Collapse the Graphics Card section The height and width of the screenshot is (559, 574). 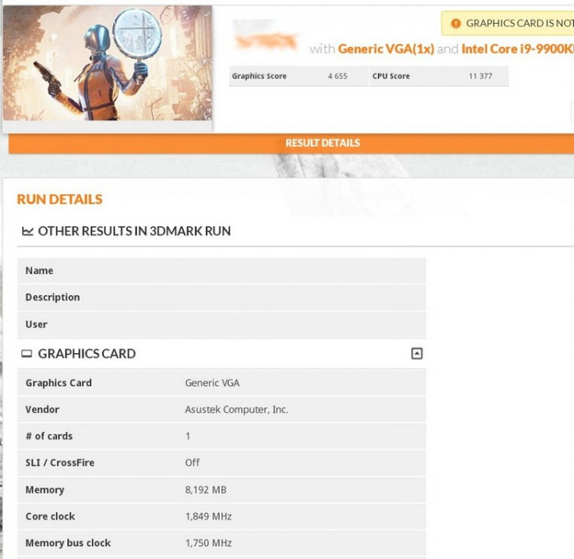[417, 354]
